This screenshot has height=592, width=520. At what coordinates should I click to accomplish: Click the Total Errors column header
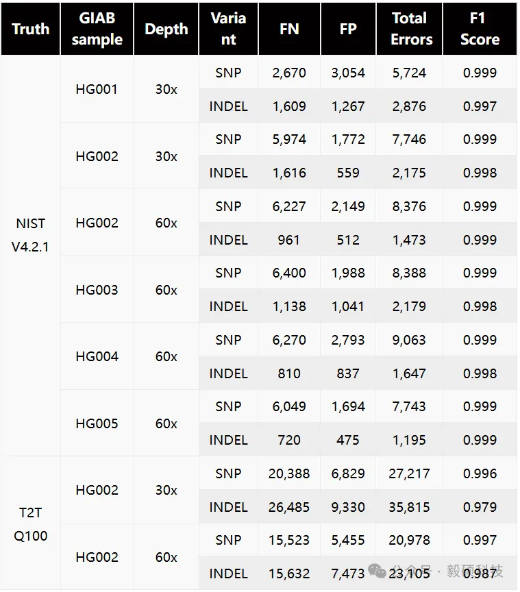click(409, 29)
